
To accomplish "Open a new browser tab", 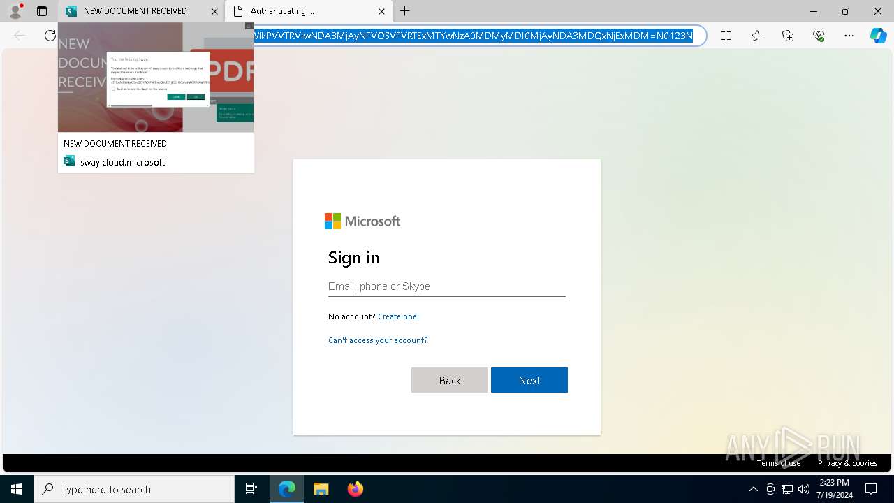I will (x=405, y=11).
